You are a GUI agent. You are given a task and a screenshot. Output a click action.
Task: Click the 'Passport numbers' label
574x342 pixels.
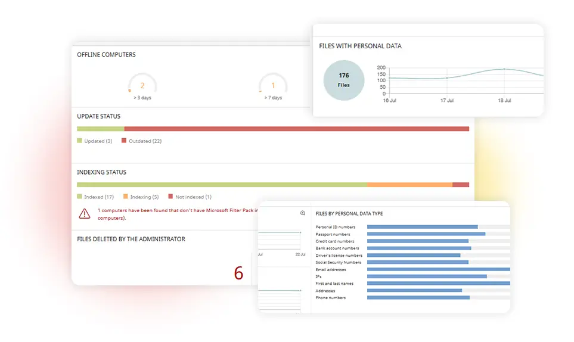tap(333, 234)
